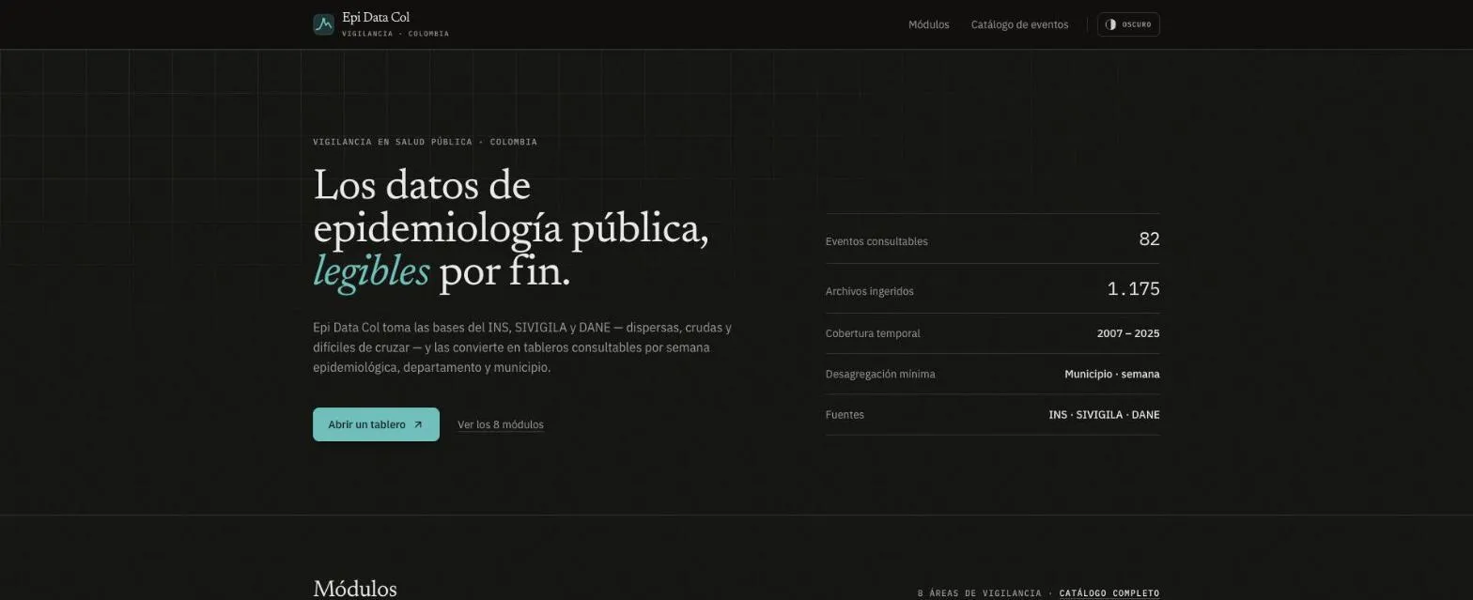This screenshot has height=600, width=1473.
Task: Click the Cobertura temporal value 2007 – 2025
Action: pos(1128,333)
